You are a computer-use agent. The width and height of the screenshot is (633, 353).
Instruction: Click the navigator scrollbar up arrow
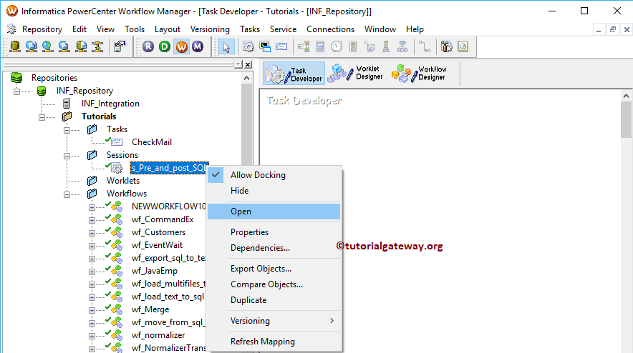tap(246, 78)
